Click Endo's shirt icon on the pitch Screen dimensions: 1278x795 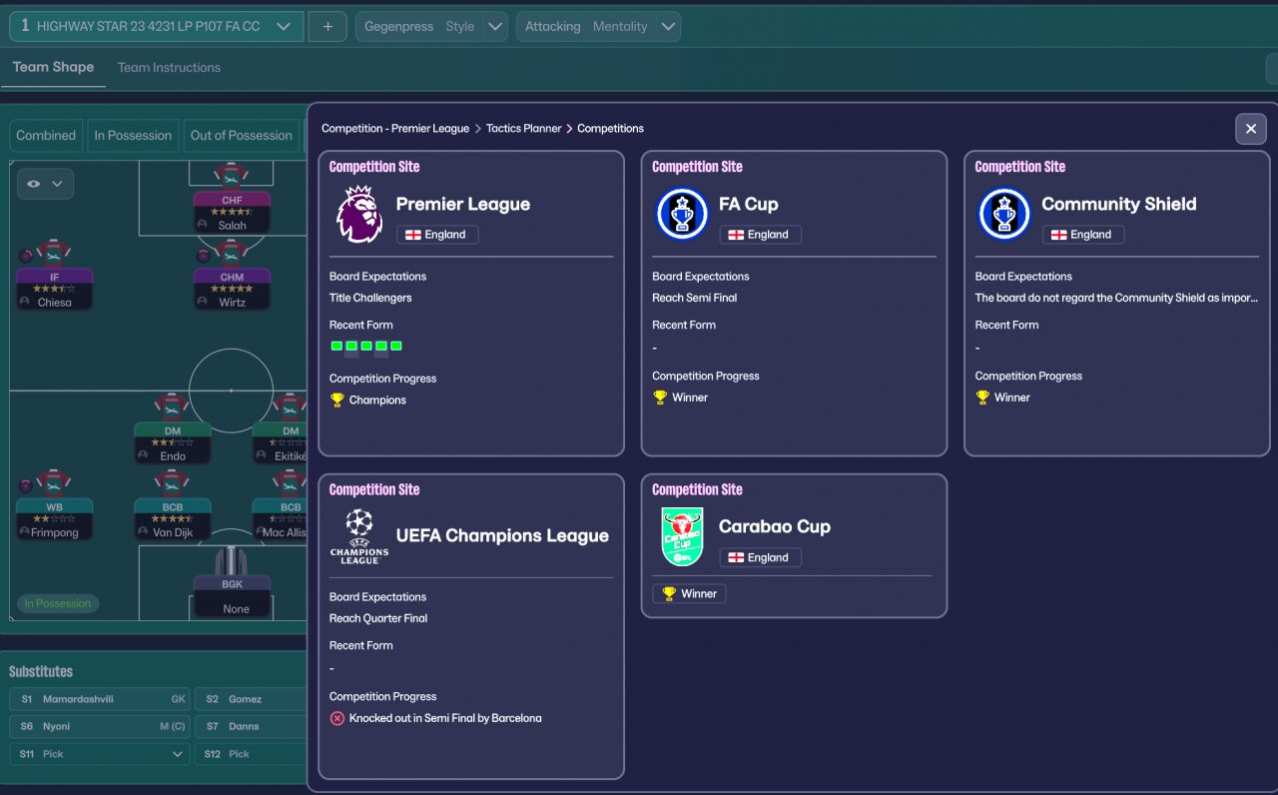(x=172, y=407)
